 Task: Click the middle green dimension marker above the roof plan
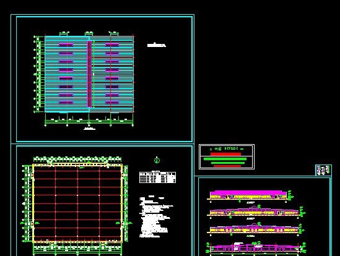tap(89, 33)
